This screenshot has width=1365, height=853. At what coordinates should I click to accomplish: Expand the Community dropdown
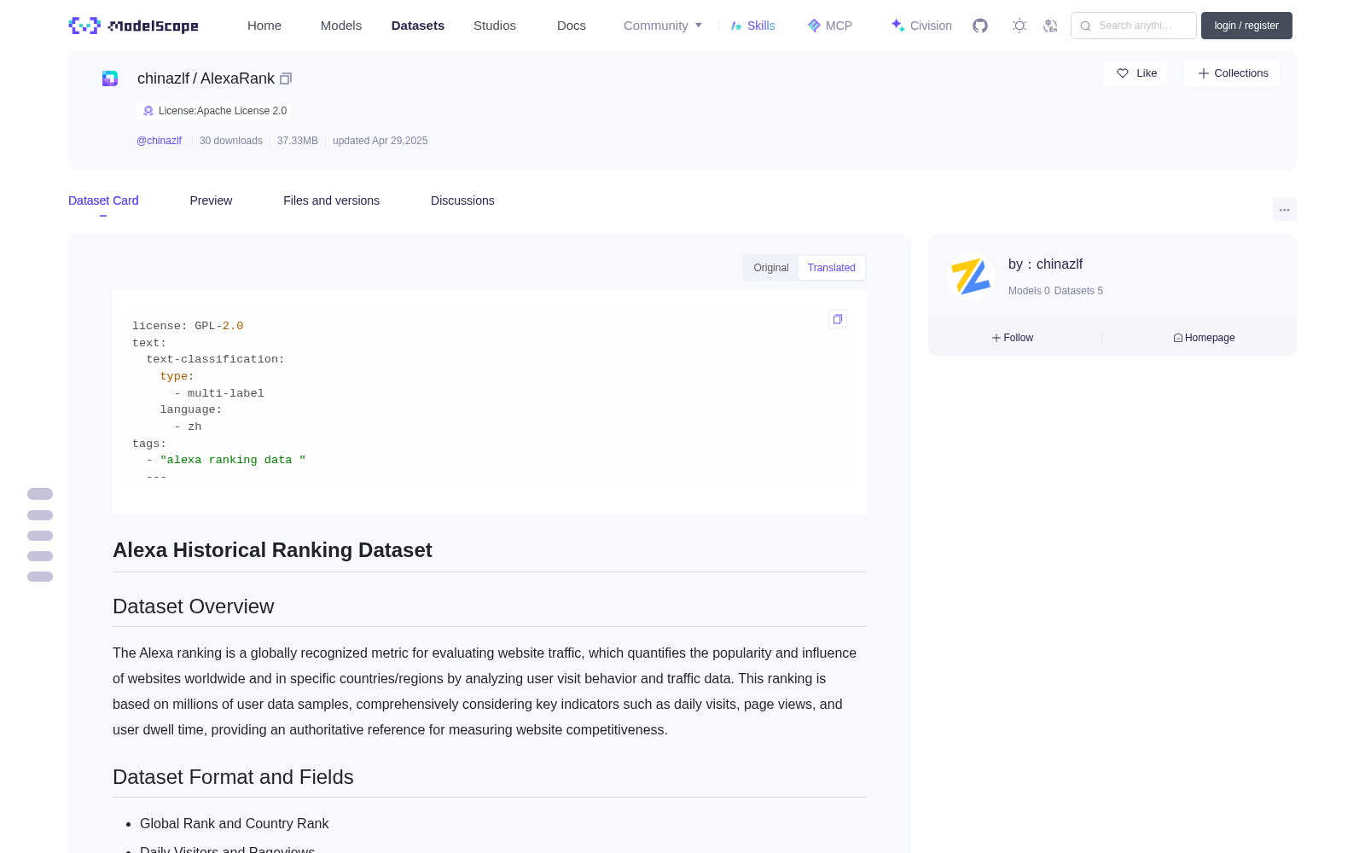click(663, 26)
